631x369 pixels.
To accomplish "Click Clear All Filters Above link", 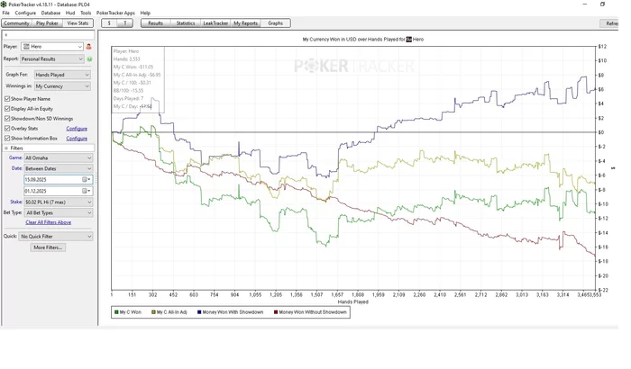I will coord(49,222).
